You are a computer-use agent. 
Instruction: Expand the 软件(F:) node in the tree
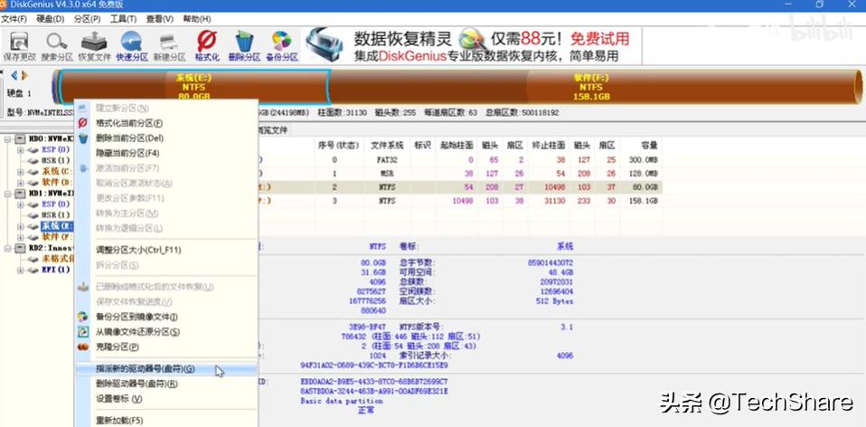point(21,237)
